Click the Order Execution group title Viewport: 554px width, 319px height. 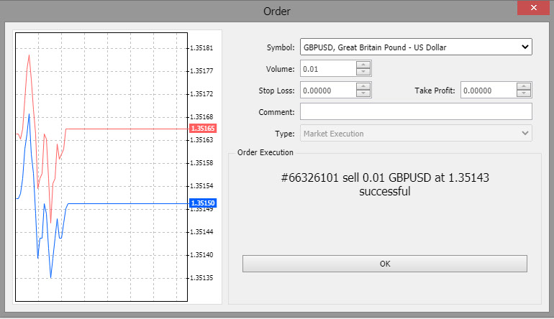pos(265,152)
